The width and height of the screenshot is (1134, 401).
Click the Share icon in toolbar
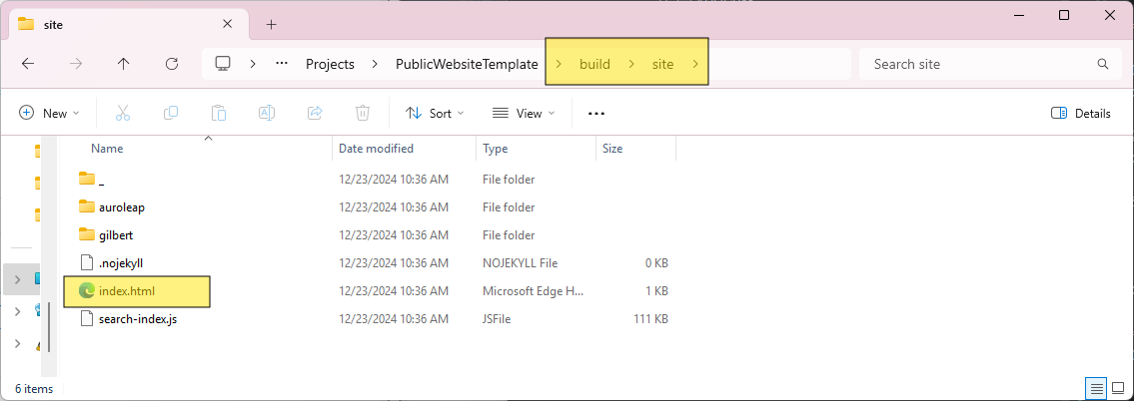(315, 113)
